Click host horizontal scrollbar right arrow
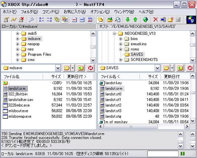The width and height of the screenshot is (197, 158). point(187,126)
